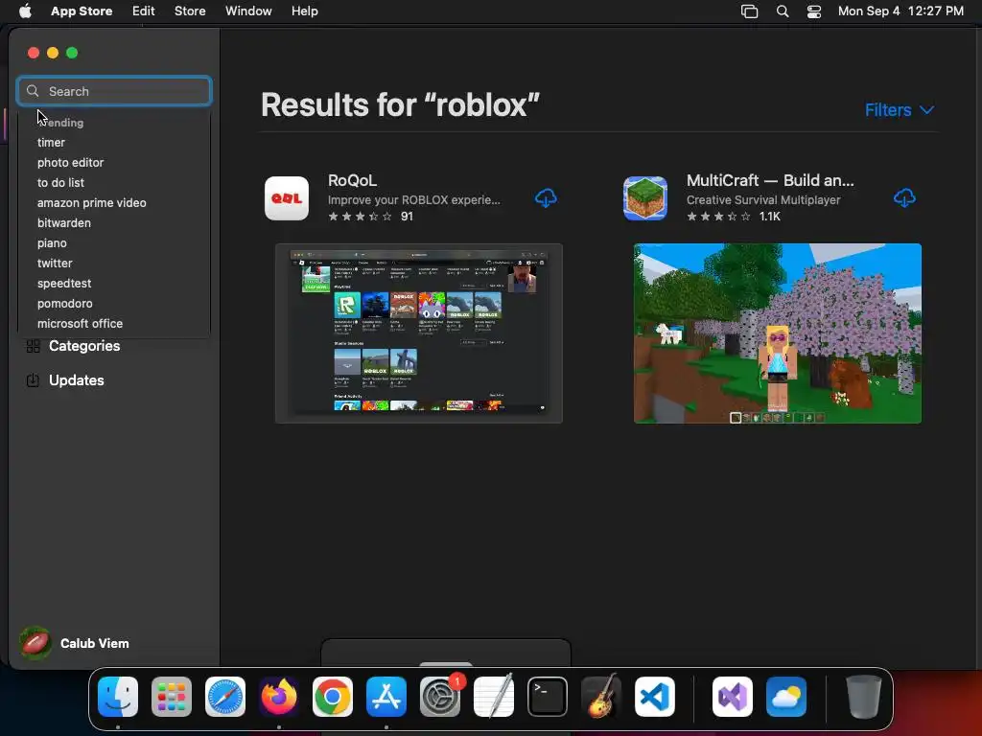View the MultiCraft screenshot preview
The width and height of the screenshot is (982, 736).
pos(777,333)
